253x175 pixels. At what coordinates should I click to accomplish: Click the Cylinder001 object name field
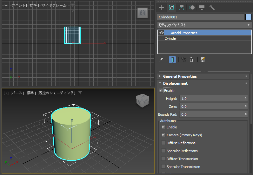click(x=200, y=17)
